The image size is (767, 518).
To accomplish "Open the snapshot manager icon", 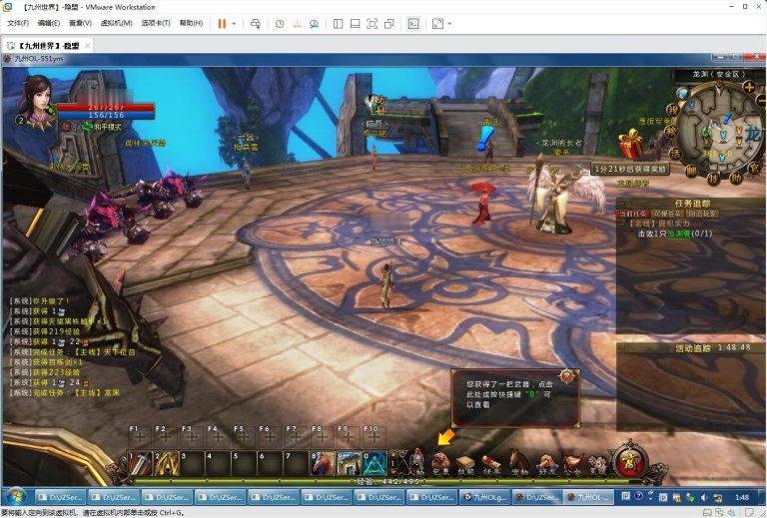I will point(314,24).
